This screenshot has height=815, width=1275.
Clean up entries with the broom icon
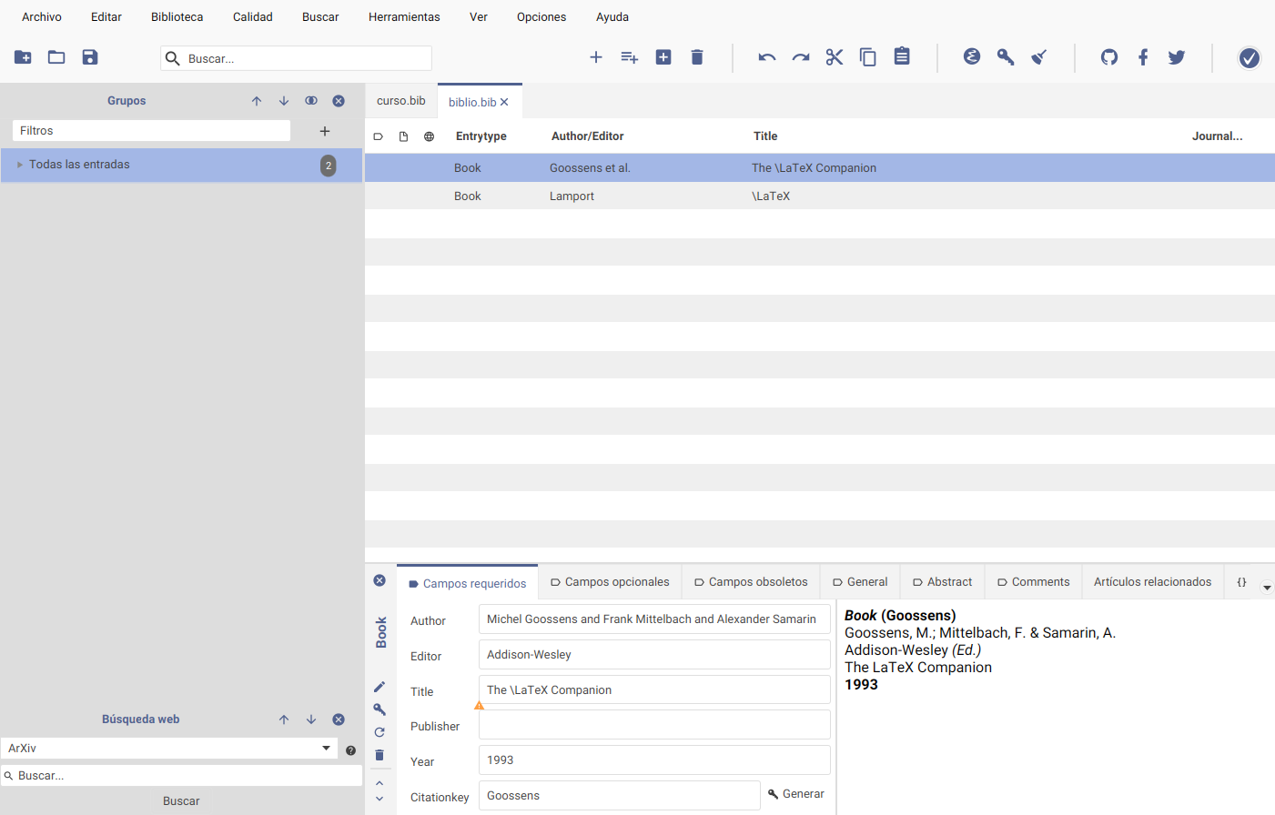[1039, 57]
